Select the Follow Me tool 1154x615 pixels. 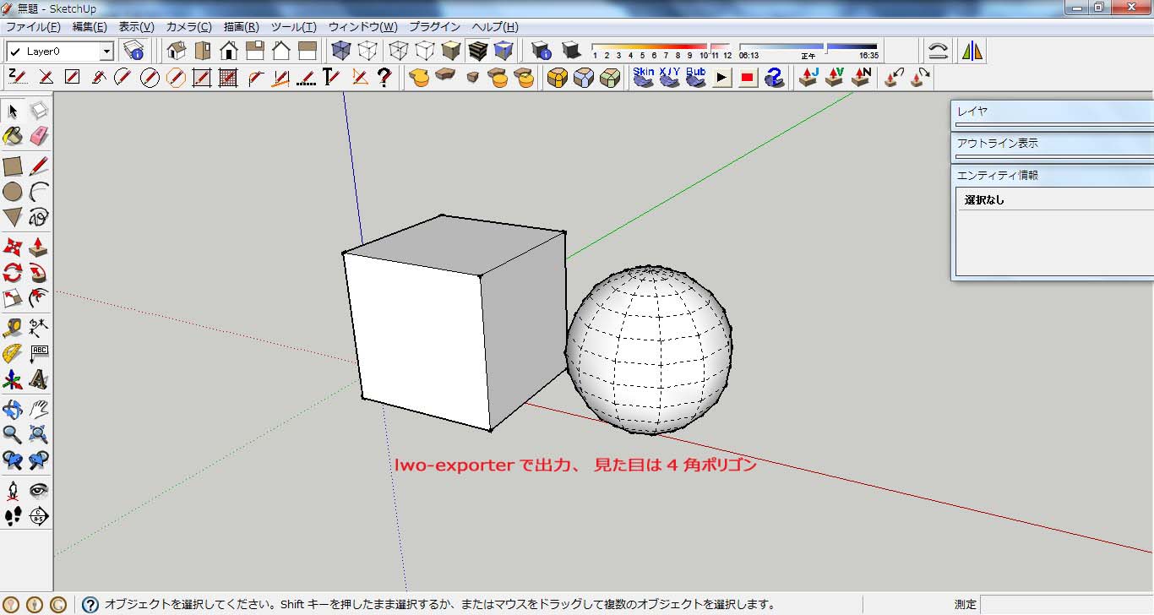pyautogui.click(x=39, y=273)
